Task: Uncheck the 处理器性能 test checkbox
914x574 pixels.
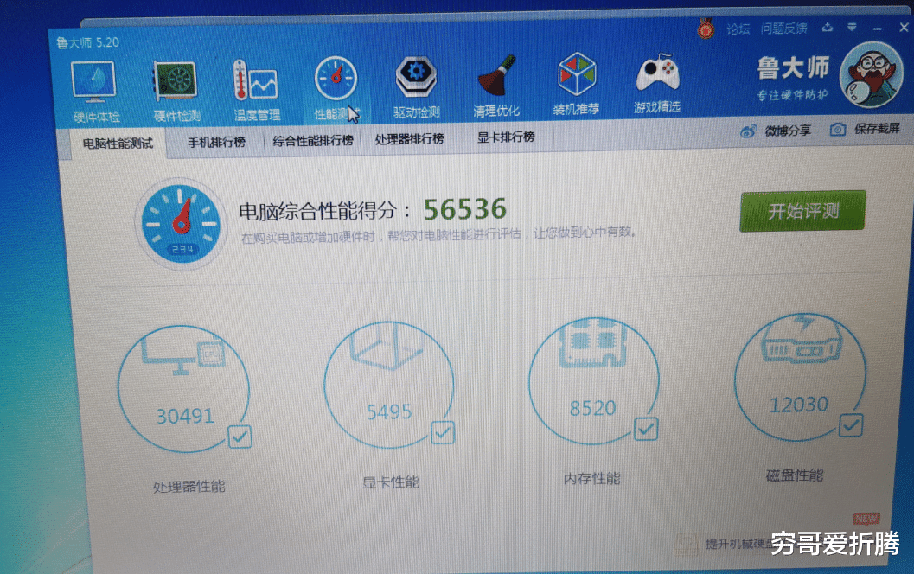Action: click(240, 437)
